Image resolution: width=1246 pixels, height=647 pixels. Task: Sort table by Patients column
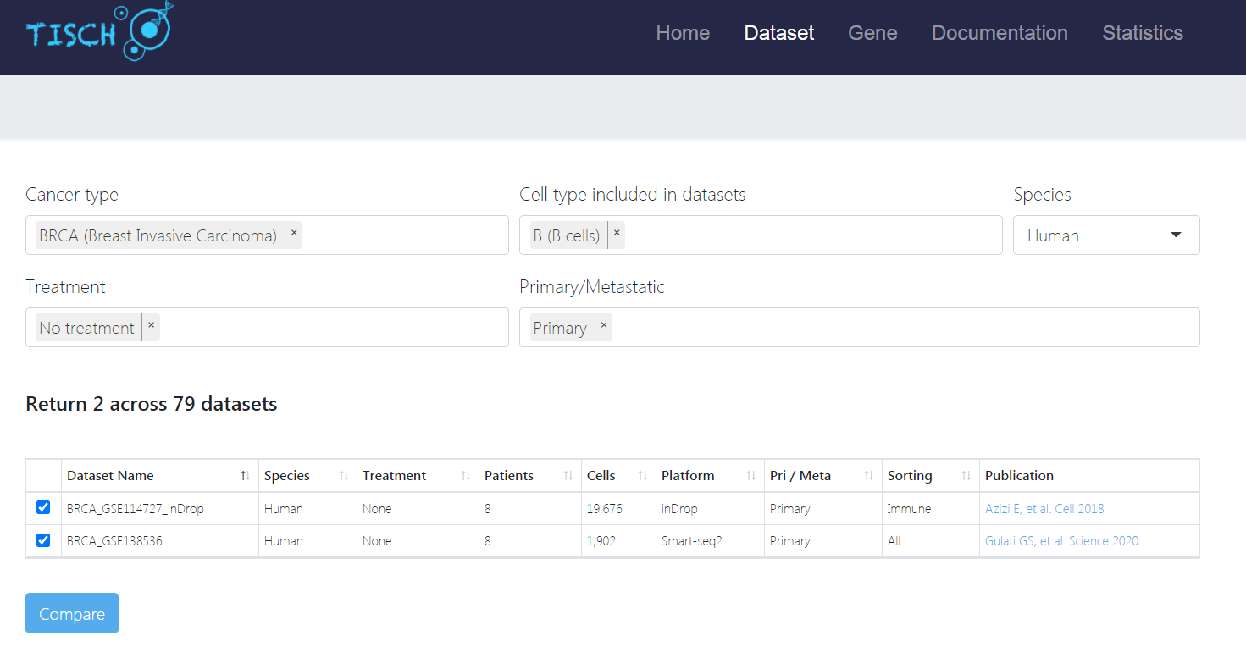530,476
